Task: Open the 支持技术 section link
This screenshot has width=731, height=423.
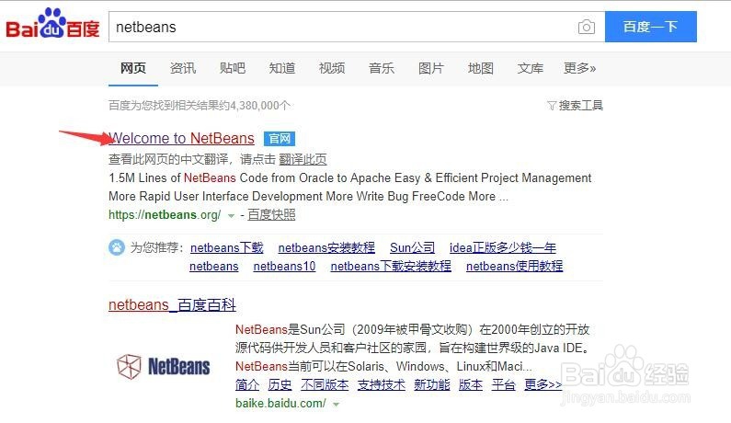Action: pyautogui.click(x=382, y=384)
